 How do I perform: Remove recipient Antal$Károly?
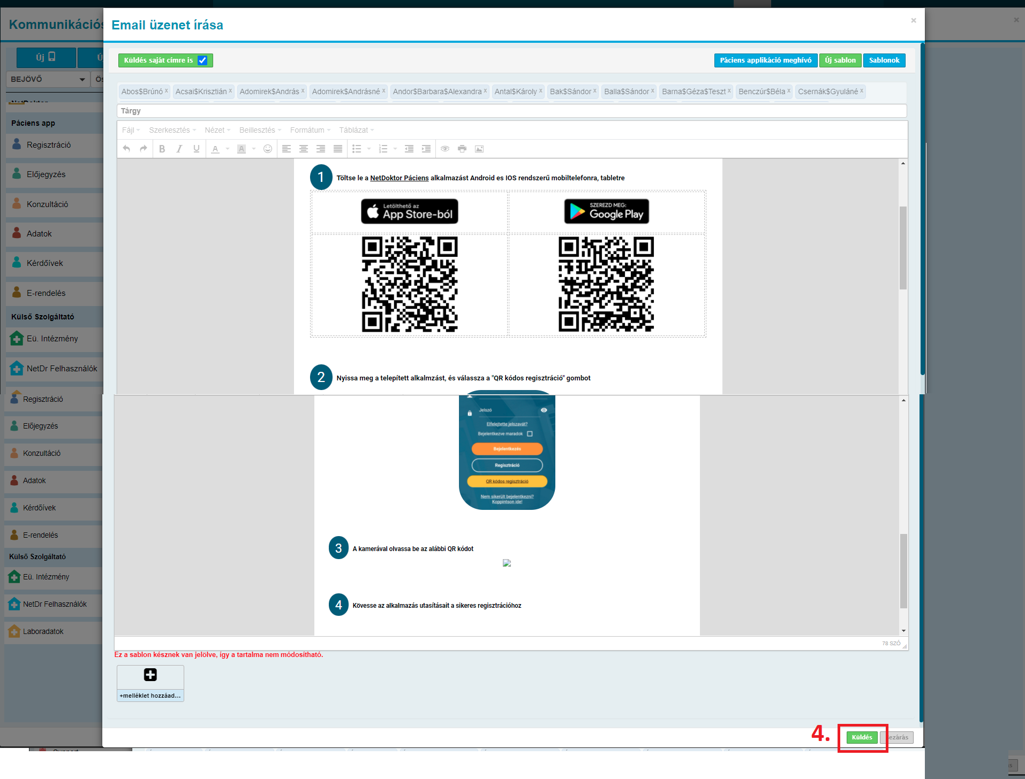(x=540, y=91)
